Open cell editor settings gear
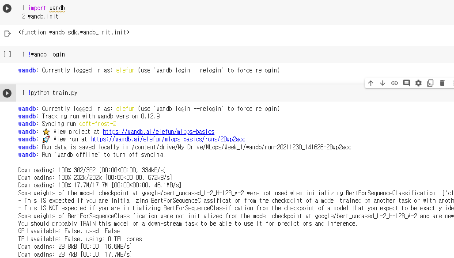The image size is (454, 258). [418, 83]
